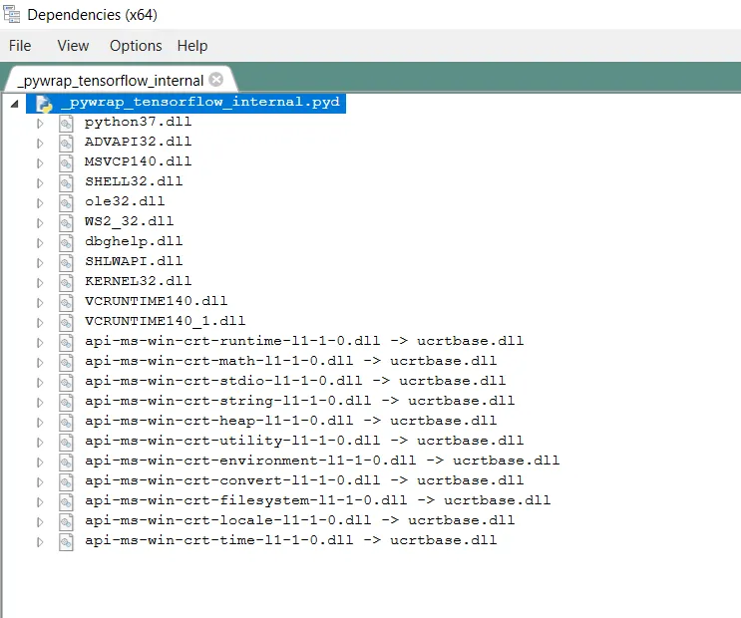This screenshot has width=741, height=618.
Task: Click the Dependencies app icon in title bar
Action: coord(11,13)
